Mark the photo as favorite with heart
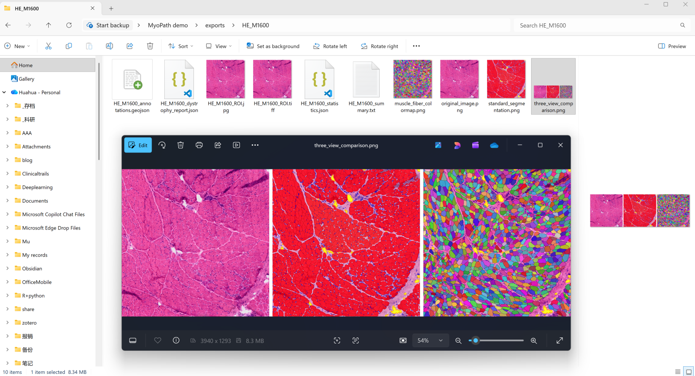695x376 pixels. 157,340
